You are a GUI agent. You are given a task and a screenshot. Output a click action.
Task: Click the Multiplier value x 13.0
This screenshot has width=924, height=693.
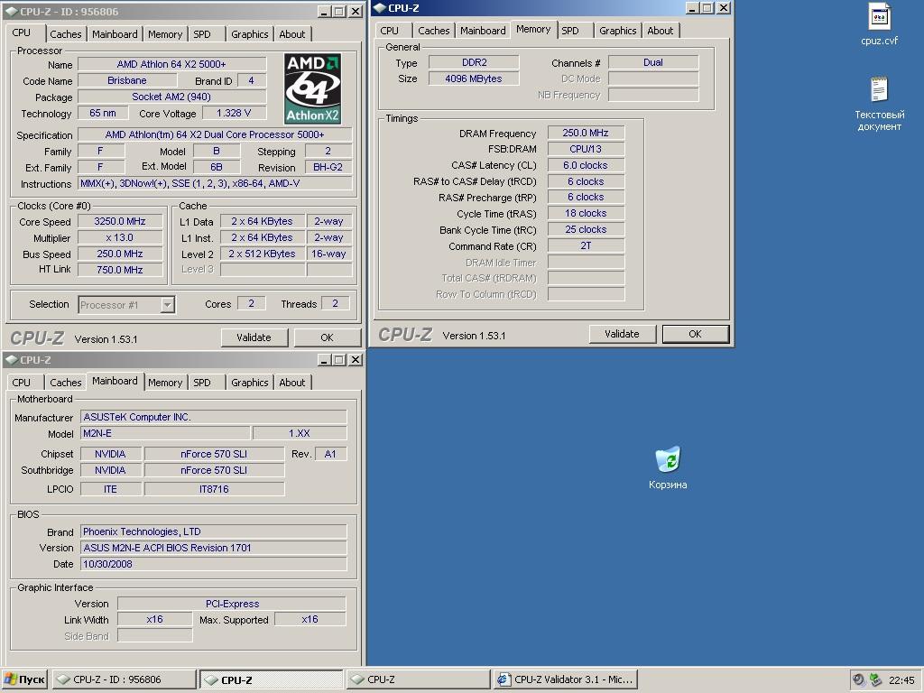click(x=120, y=238)
